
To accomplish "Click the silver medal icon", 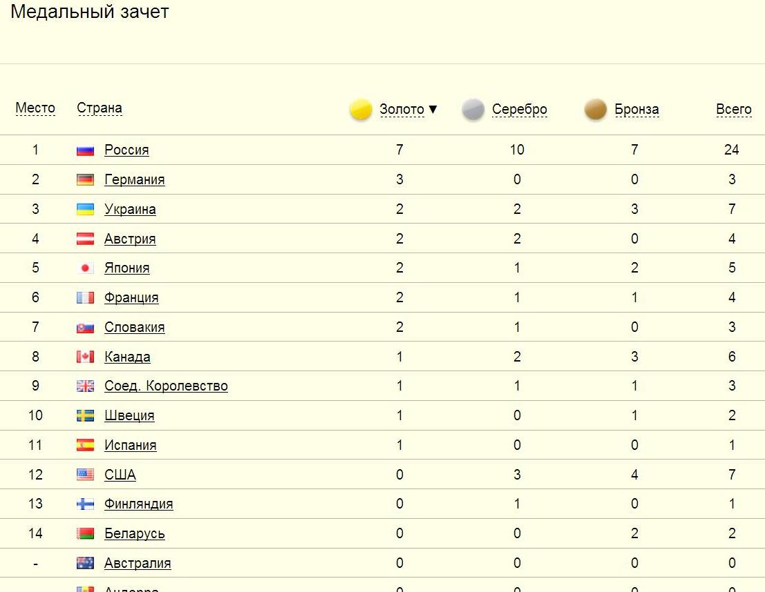I will (473, 110).
